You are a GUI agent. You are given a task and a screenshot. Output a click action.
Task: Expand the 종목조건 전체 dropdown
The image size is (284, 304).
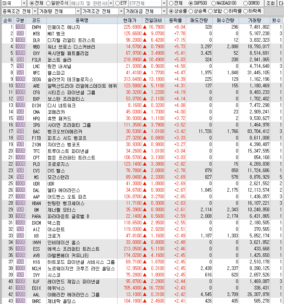[x=35, y=12]
